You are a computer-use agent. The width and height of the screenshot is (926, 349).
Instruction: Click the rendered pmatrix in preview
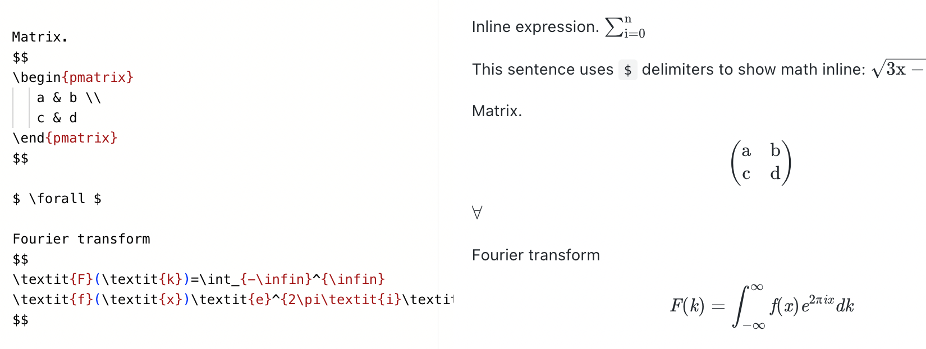pyautogui.click(x=760, y=162)
